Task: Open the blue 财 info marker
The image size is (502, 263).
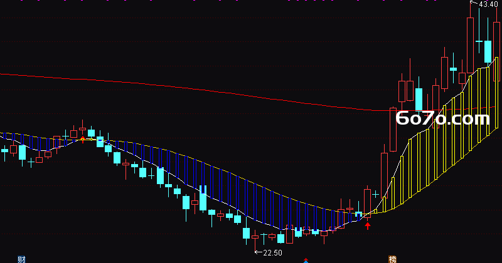Action: [x=21, y=259]
